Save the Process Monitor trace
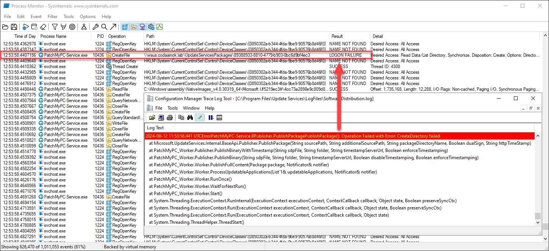549x251 pixels. [x=14, y=27]
